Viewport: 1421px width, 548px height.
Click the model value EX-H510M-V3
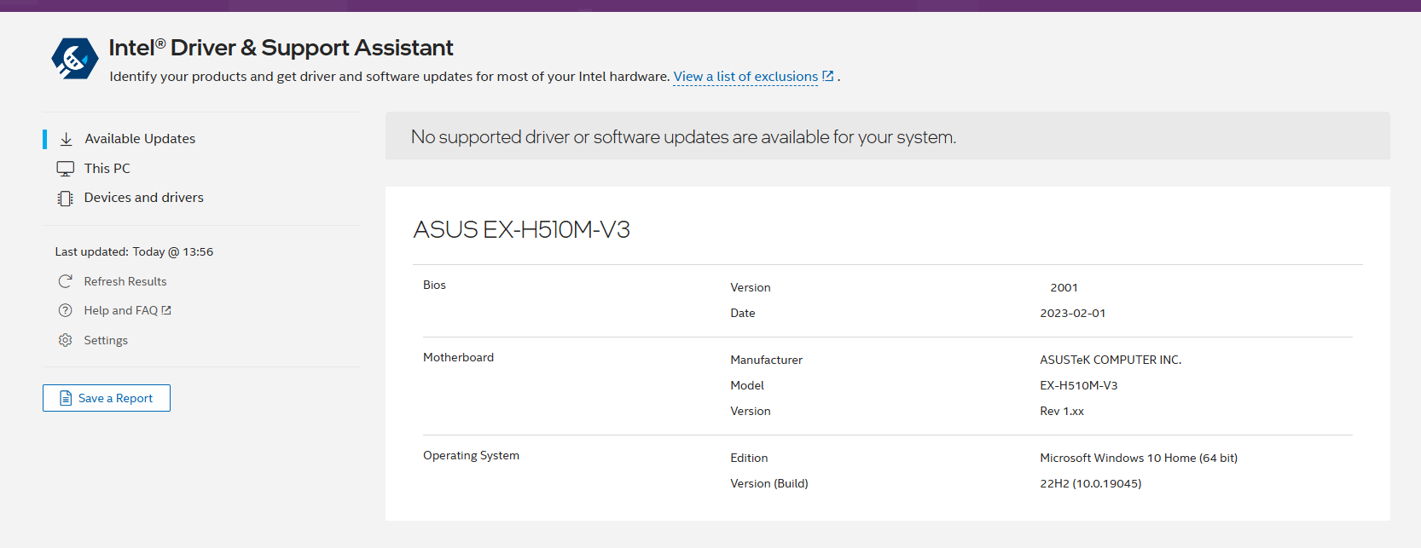click(1078, 385)
